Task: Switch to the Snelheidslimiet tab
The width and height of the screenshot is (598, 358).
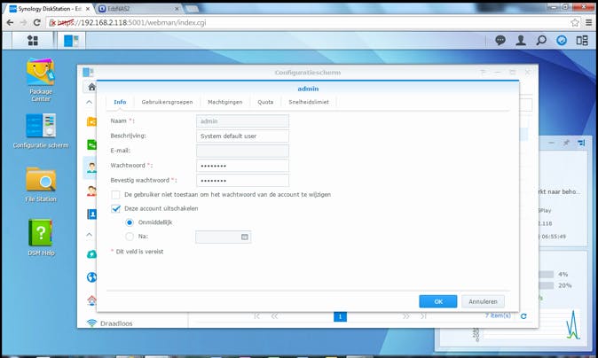Action: click(x=309, y=102)
